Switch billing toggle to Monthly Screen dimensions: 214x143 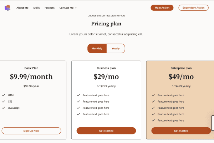(x=97, y=49)
